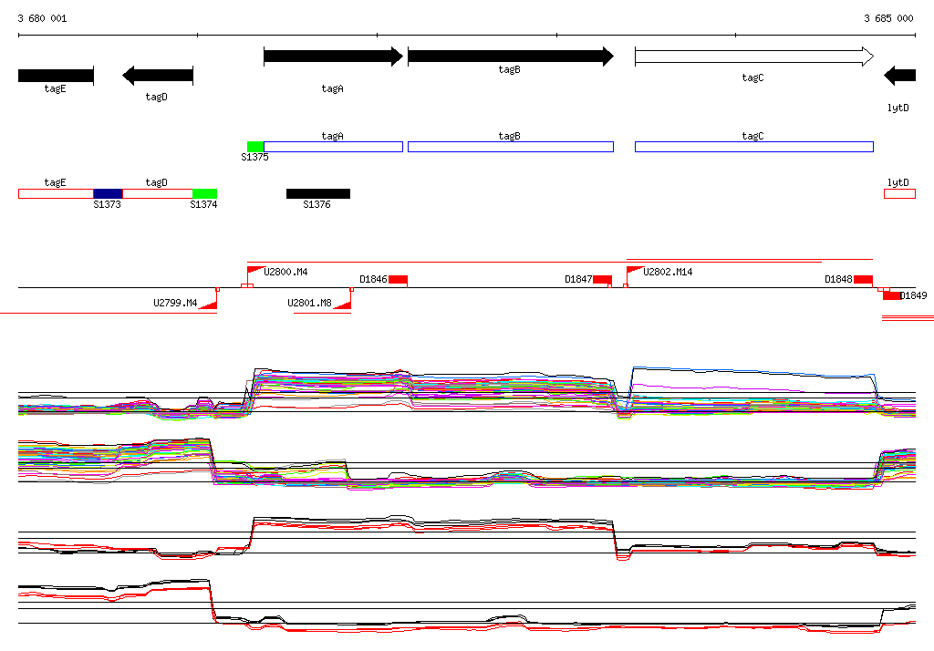Viewport: 934px width, 651px height.
Task: Click the blue-outlined tagC box
Action: [x=754, y=147]
